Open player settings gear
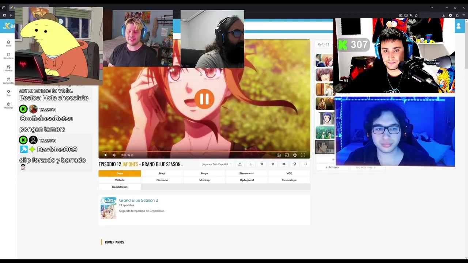 tap(295, 155)
